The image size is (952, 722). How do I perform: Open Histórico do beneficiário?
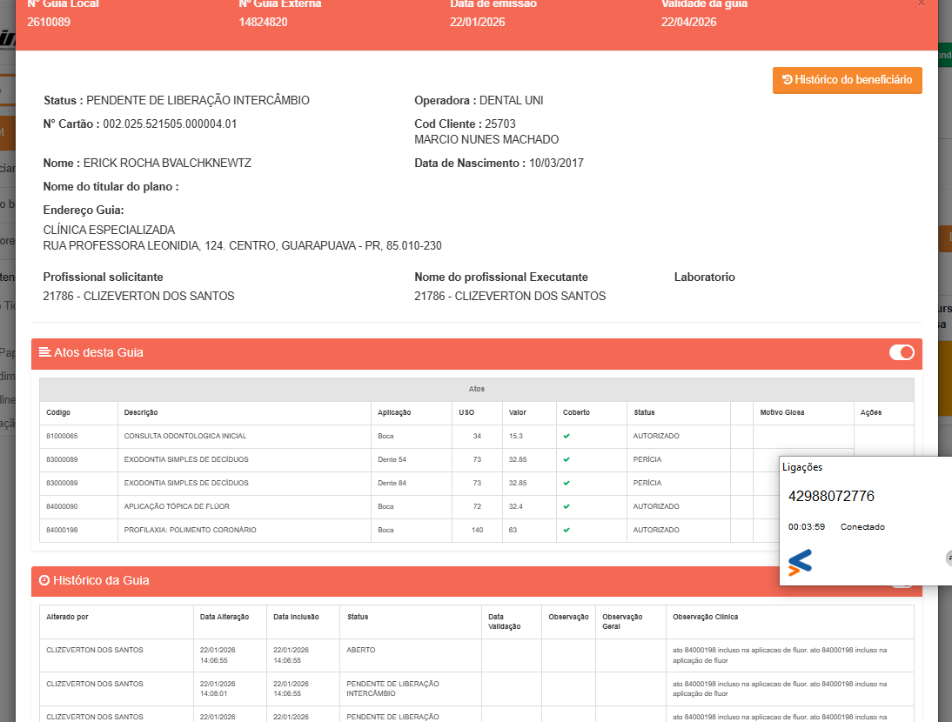(x=847, y=80)
